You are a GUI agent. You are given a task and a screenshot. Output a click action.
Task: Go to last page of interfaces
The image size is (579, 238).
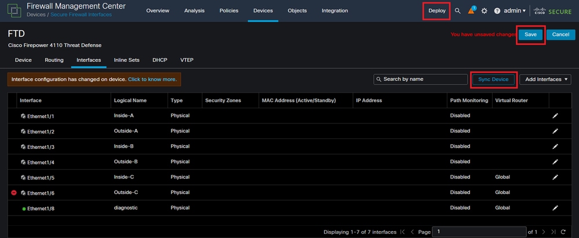coord(553,232)
